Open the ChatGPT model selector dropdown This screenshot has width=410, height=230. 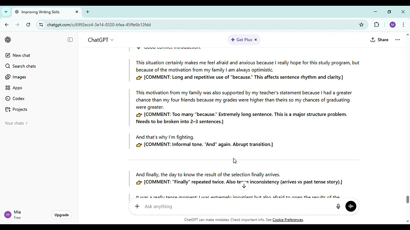tap(101, 40)
